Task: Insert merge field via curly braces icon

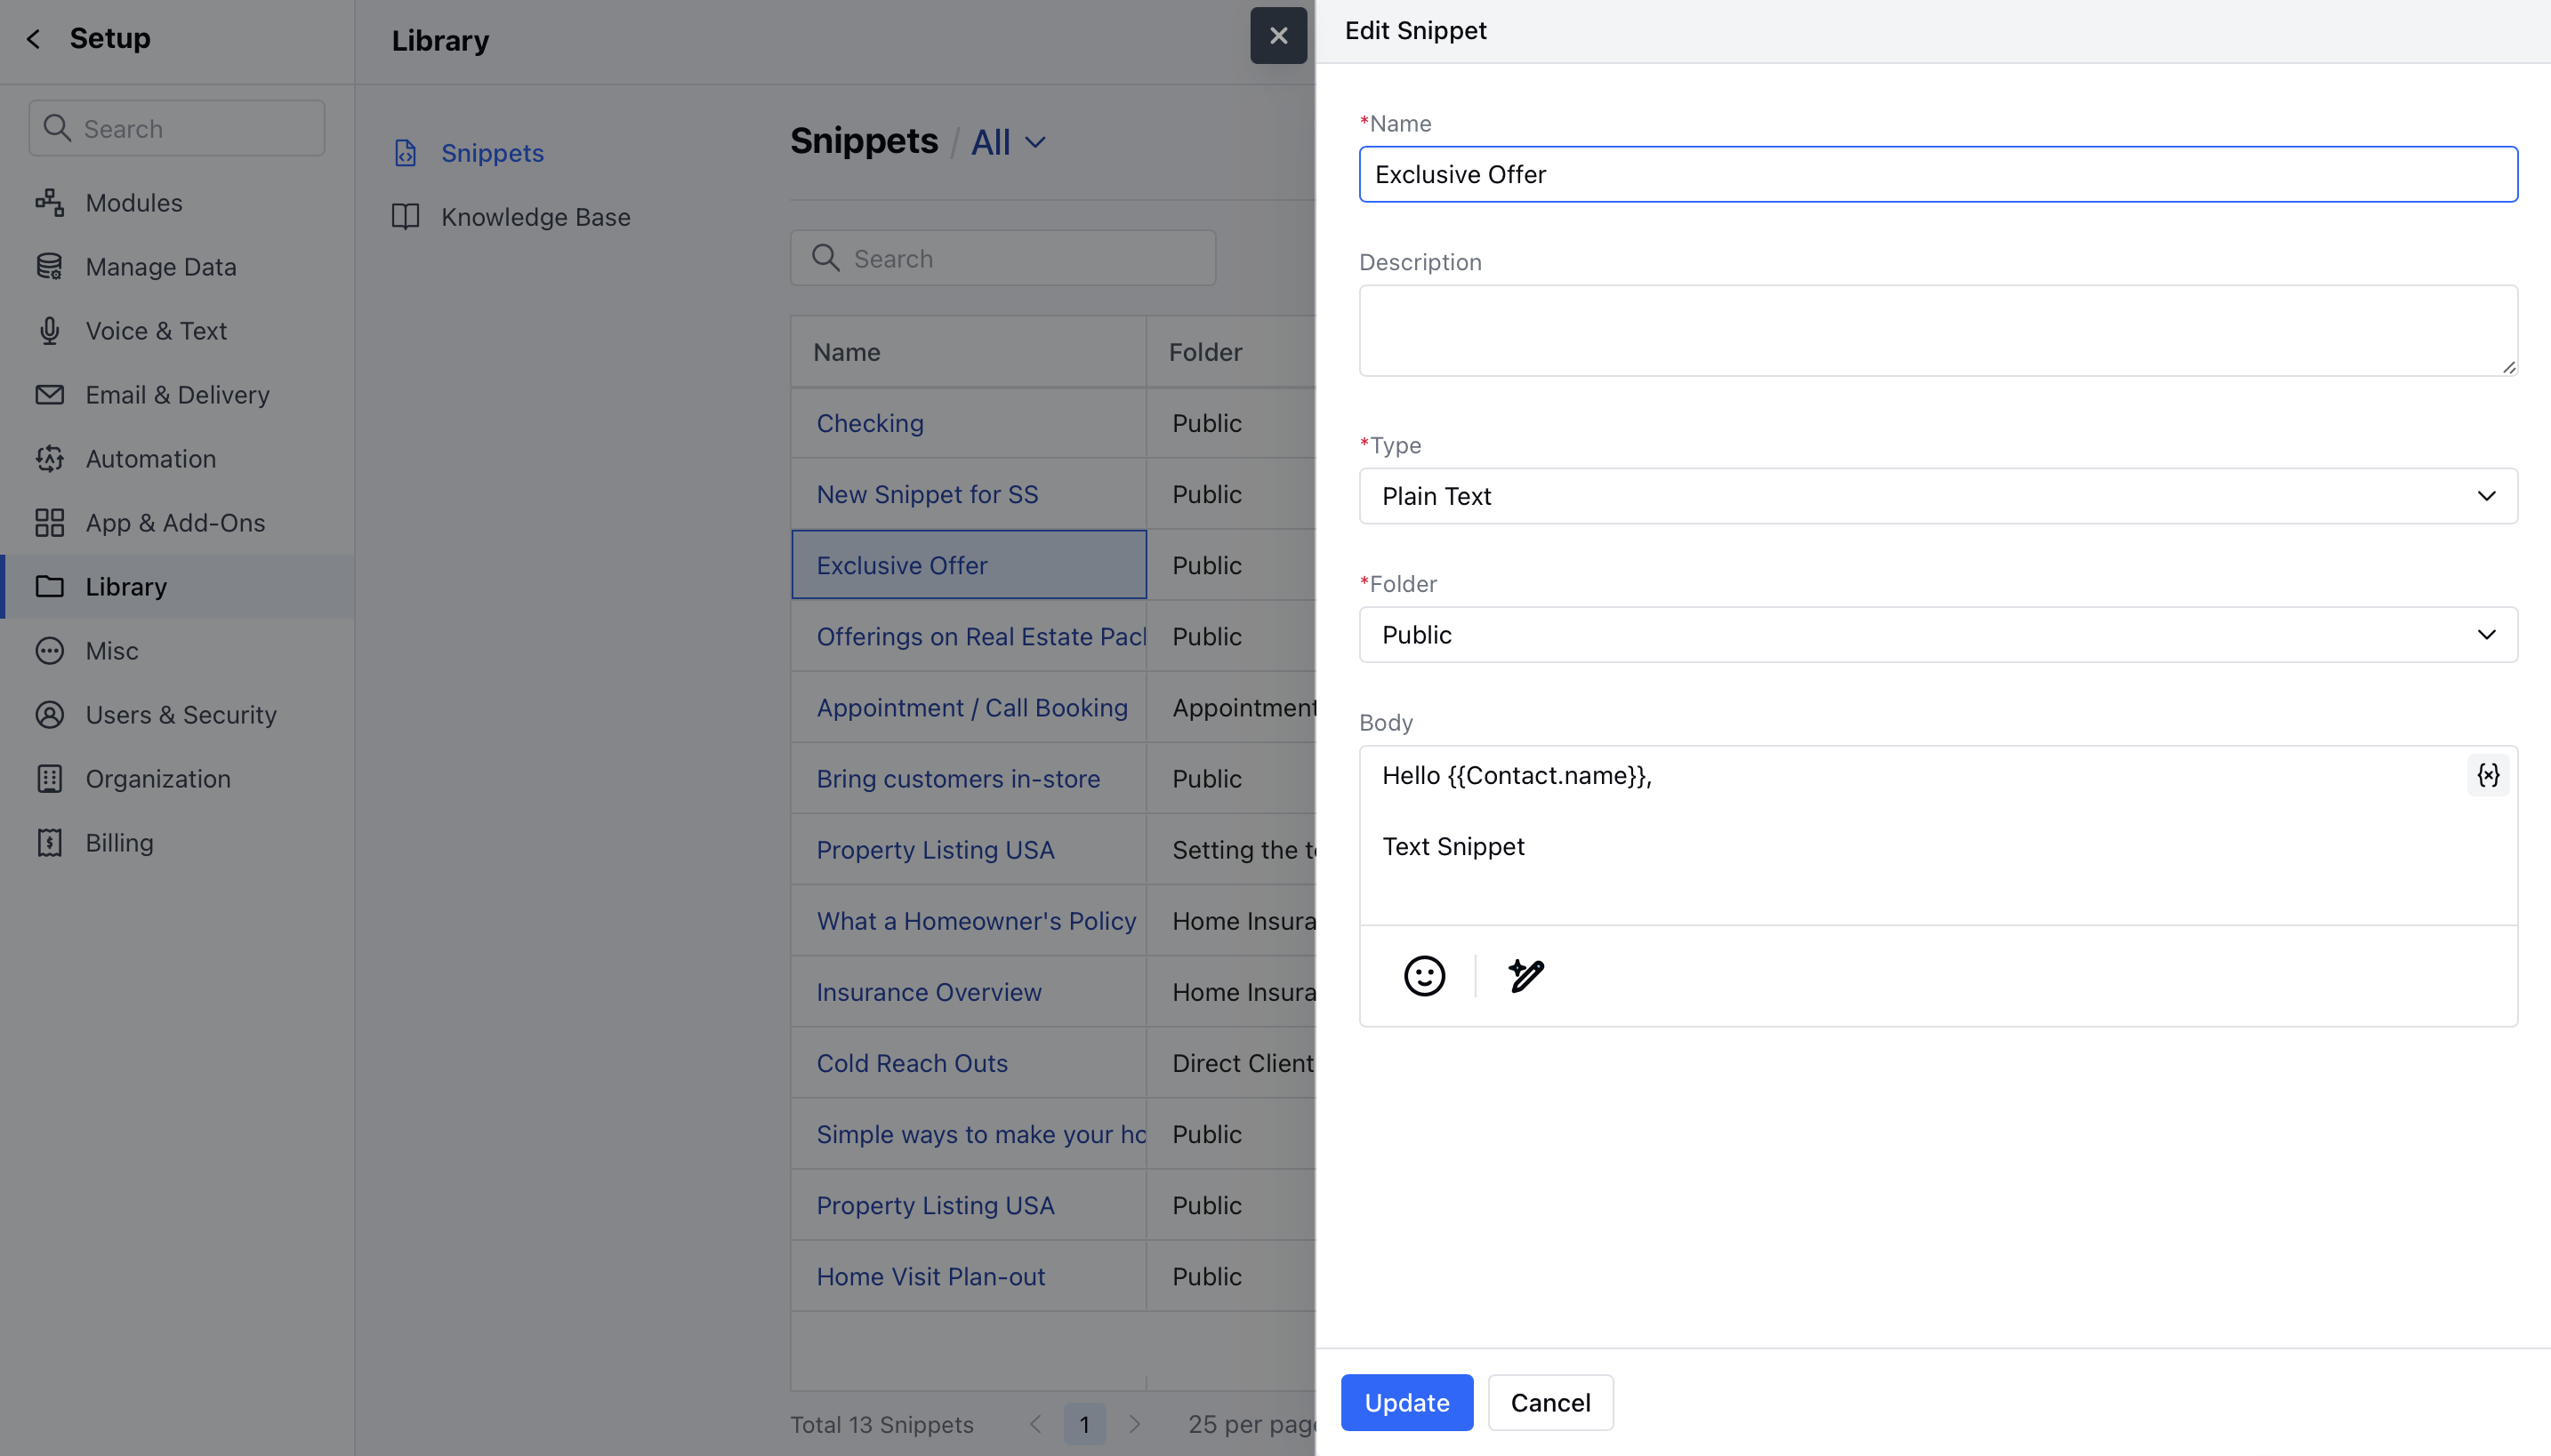Action: click(x=2487, y=775)
